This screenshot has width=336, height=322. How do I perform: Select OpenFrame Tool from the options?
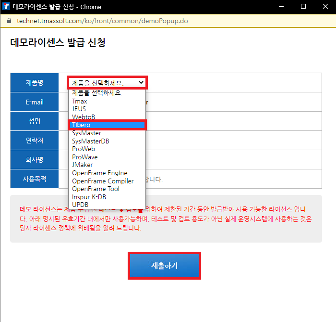click(107, 189)
